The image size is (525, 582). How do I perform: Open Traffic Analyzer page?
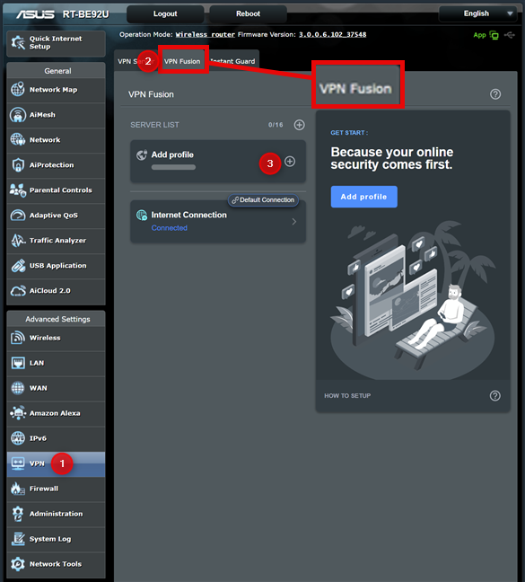click(x=56, y=241)
